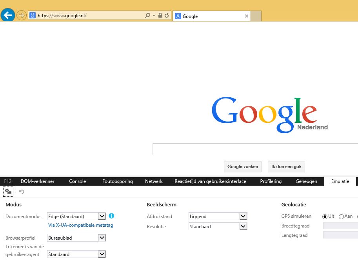
Task: Open a new blank tab
Action: click(x=256, y=16)
